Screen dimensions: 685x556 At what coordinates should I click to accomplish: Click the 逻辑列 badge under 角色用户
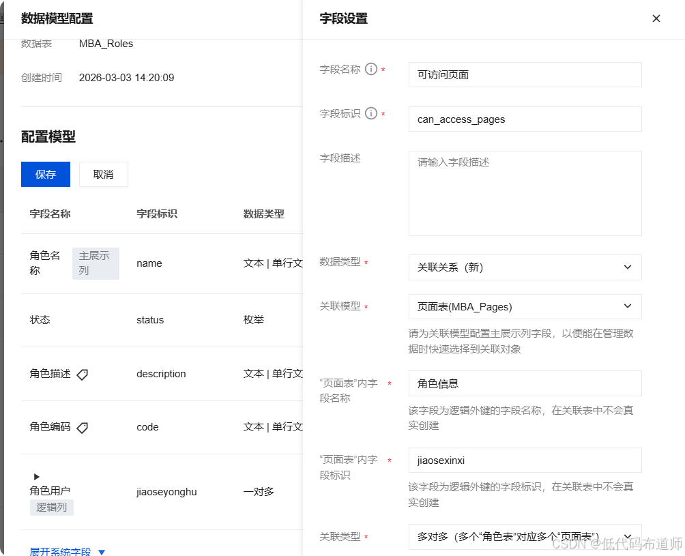coord(51,507)
